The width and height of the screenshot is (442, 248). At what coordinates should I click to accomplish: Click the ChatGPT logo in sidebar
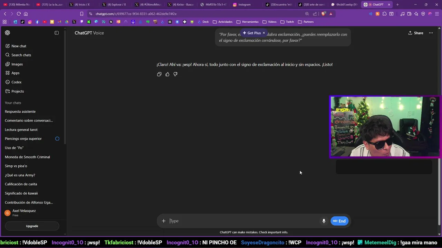[x=8, y=33]
